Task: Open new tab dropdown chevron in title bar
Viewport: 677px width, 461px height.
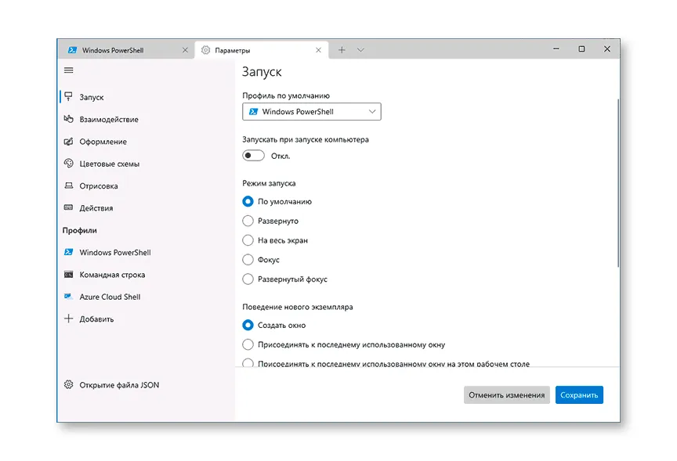Action: pos(360,50)
